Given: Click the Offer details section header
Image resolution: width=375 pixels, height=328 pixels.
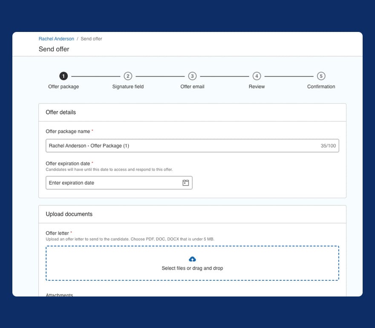Looking at the screenshot, I should pyautogui.click(x=61, y=112).
